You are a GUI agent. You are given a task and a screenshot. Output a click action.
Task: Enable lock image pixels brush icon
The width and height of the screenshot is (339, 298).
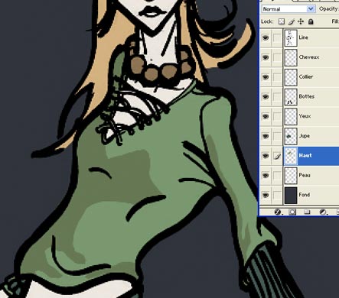[291, 21]
